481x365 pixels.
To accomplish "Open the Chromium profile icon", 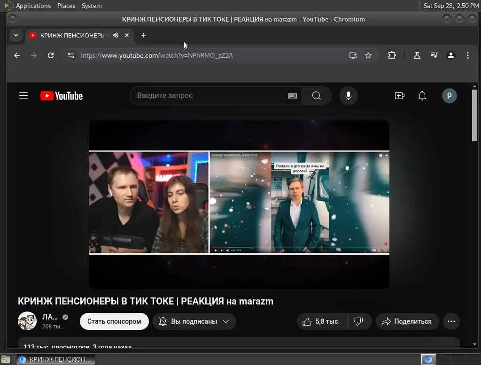I will point(450,55).
